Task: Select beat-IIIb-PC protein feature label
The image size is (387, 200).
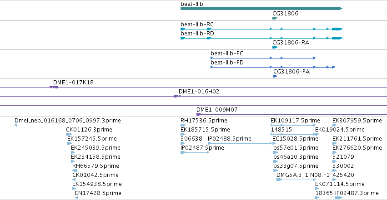Action: pyautogui.click(x=227, y=54)
